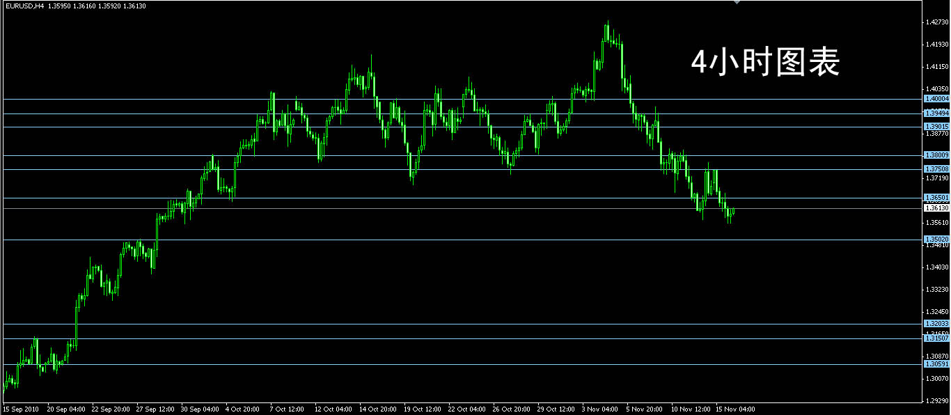The image size is (951, 415).
Task: Click the 1.40350 price scale value
Action: point(937,89)
